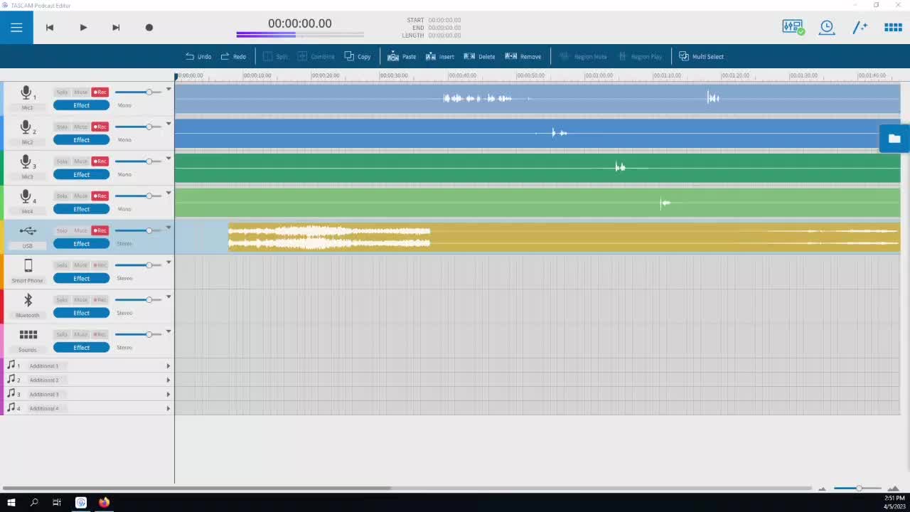This screenshot has width=910, height=512.
Task: Choose Paste in the edit toolbar
Action: coord(402,56)
